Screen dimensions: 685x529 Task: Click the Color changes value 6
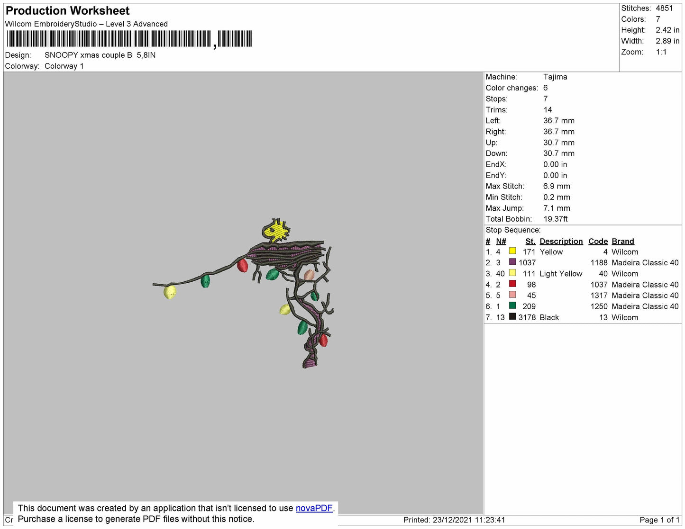[x=546, y=88]
